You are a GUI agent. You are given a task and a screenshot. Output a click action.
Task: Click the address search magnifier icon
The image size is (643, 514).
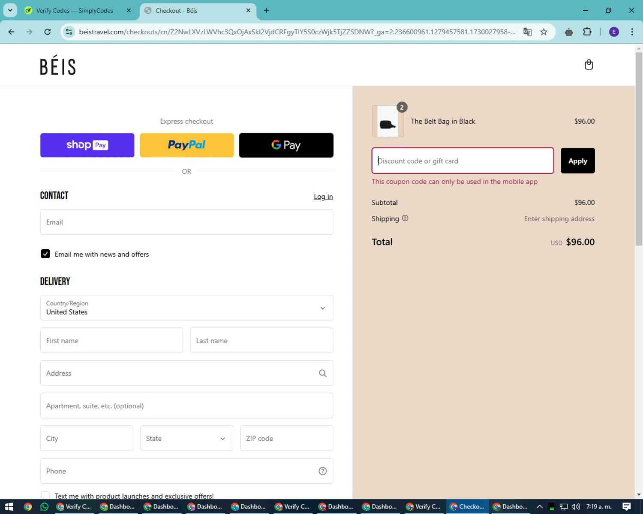pos(323,374)
